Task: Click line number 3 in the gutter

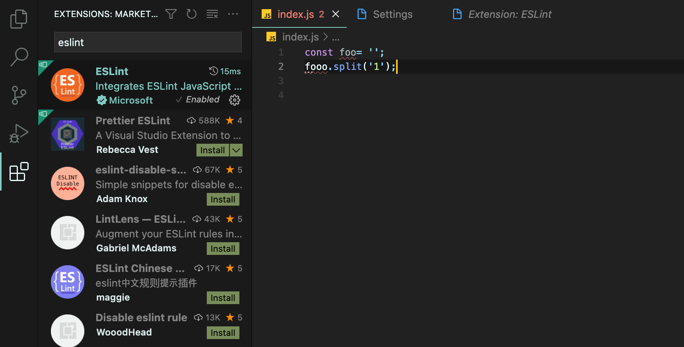Action: (281, 81)
